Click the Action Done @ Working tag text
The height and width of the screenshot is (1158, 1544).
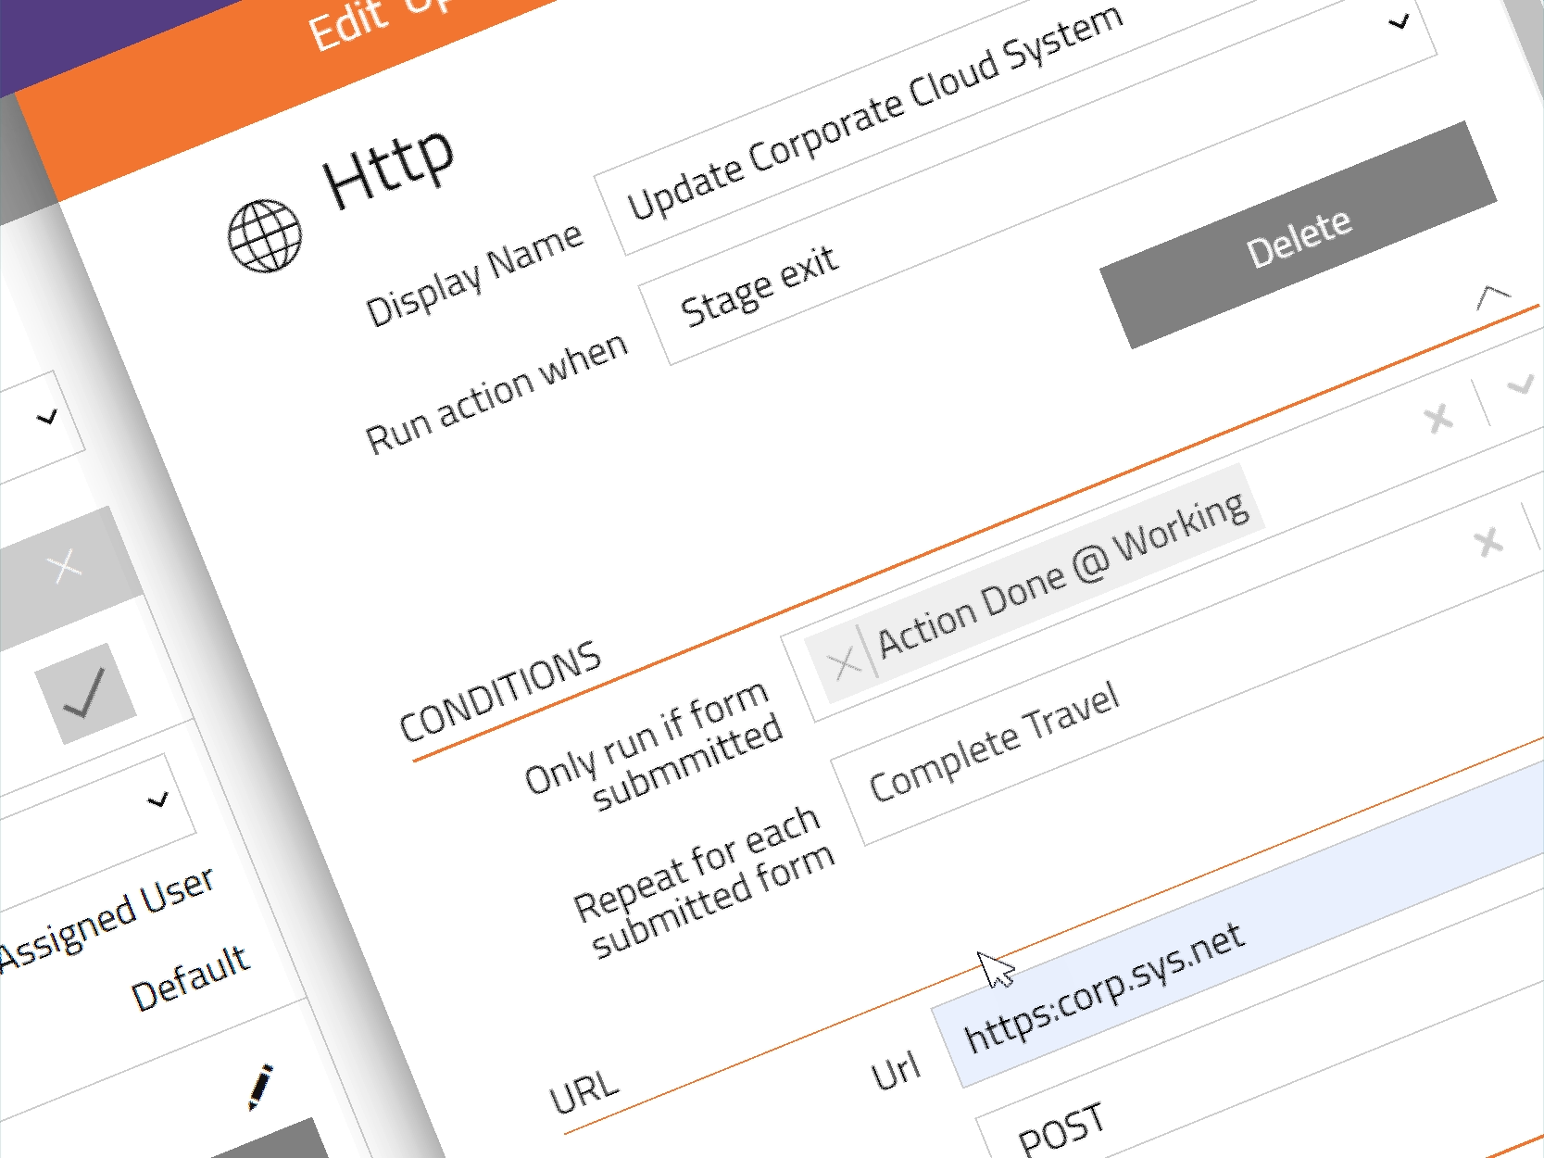(1063, 576)
